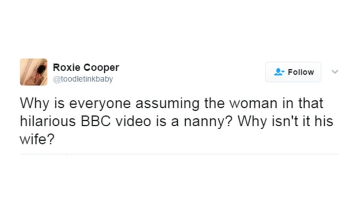
Task: Click the person-plus icon in Follow button
Action: point(279,72)
